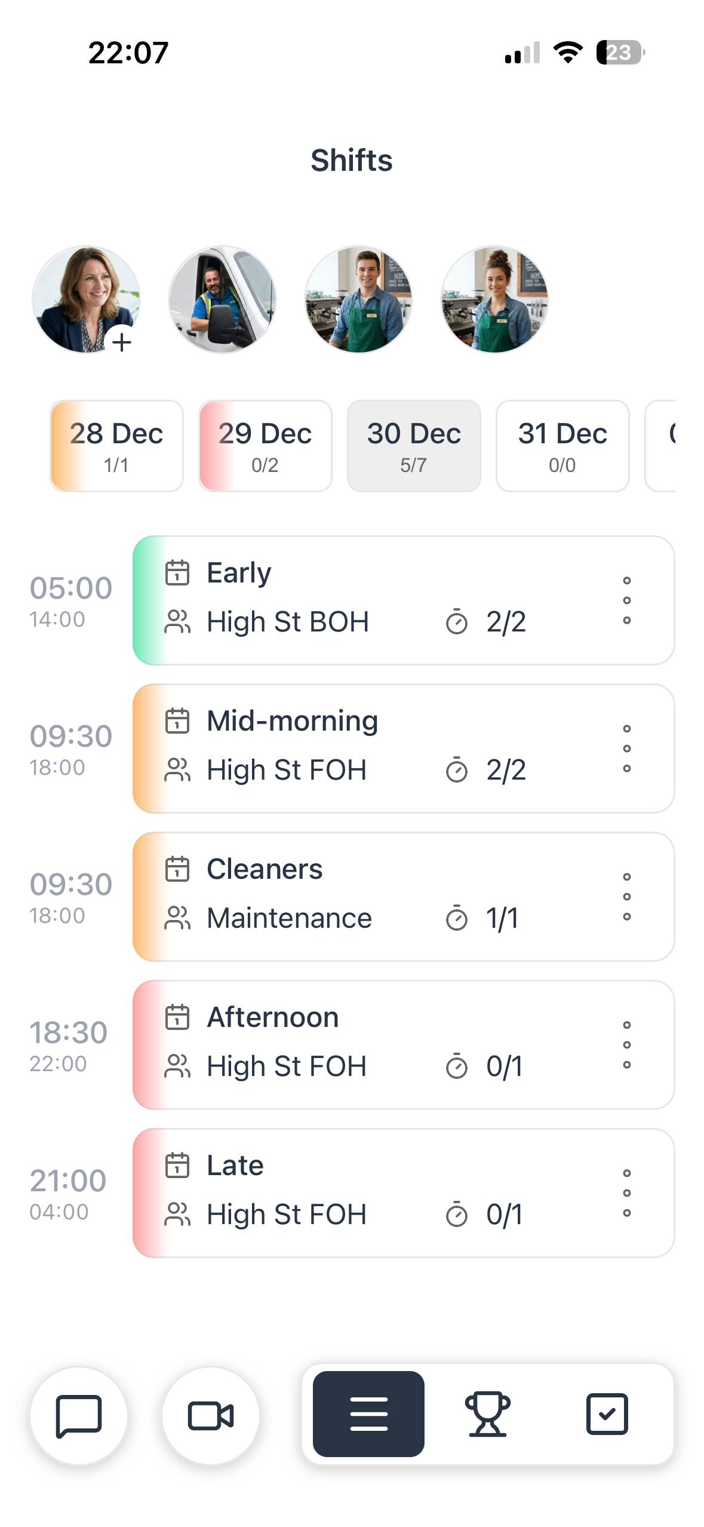The image size is (704, 1527).
Task: Open the trophy leaderboard icon
Action: pos(487,1413)
